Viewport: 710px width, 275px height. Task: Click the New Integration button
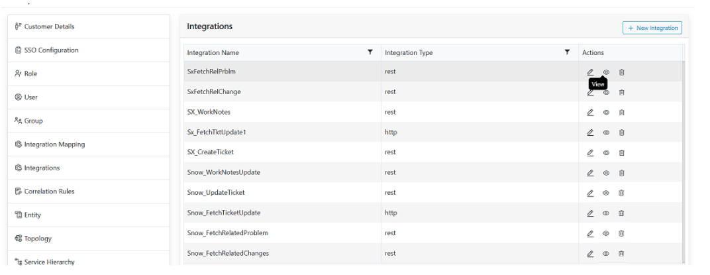click(x=652, y=28)
